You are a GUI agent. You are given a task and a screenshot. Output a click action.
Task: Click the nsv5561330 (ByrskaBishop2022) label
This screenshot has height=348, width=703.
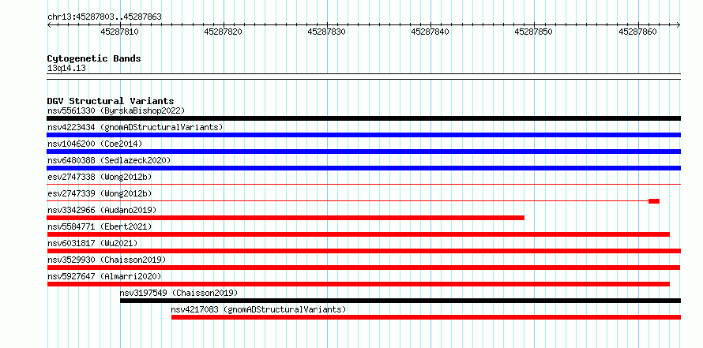[x=116, y=110]
